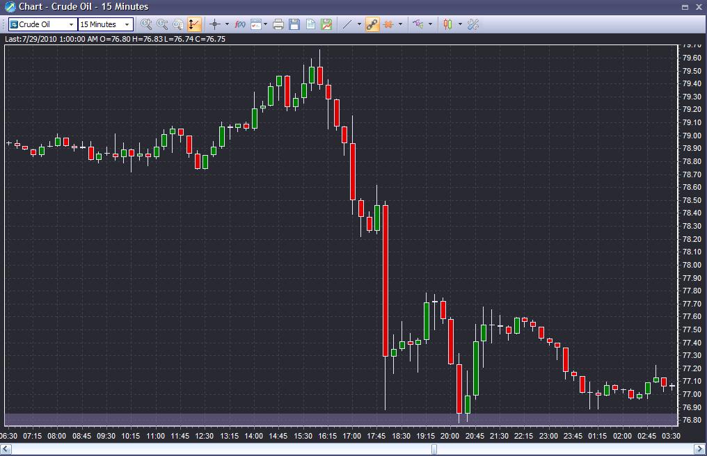This screenshot has width=707, height=456.
Task: Click the 14:00 time axis label
Action: tap(253, 436)
